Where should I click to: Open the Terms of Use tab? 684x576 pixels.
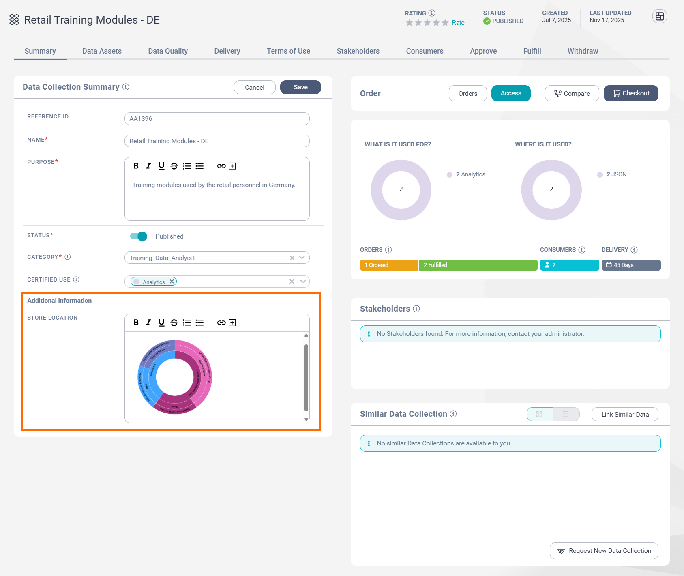(x=288, y=51)
